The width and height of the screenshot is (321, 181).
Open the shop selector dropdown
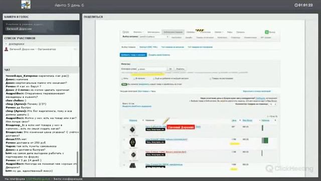153,37
